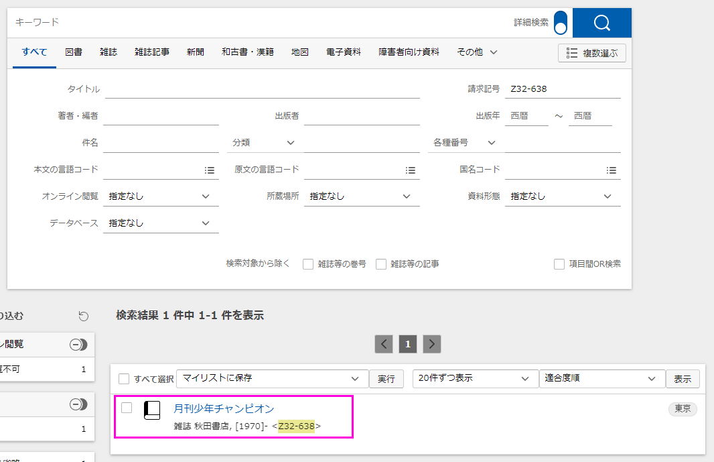Click the magnifying glass search button
The height and width of the screenshot is (462, 714).
coord(601,23)
